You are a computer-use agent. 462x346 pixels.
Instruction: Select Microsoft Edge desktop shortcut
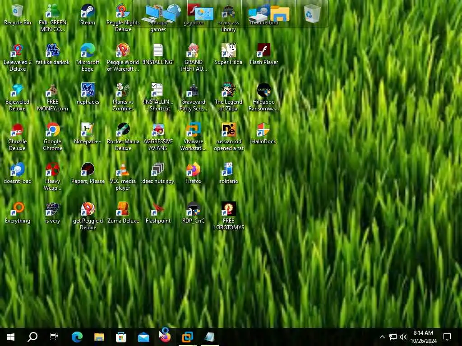(x=88, y=57)
